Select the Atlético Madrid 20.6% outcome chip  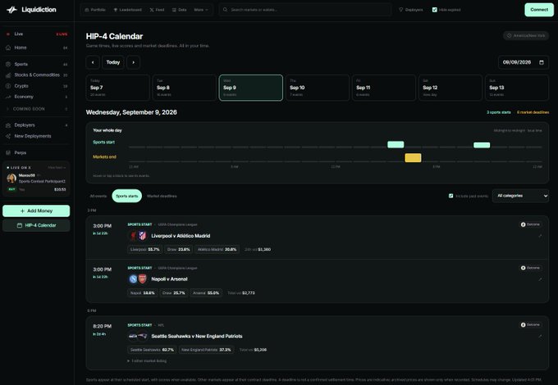pyautogui.click(x=217, y=249)
